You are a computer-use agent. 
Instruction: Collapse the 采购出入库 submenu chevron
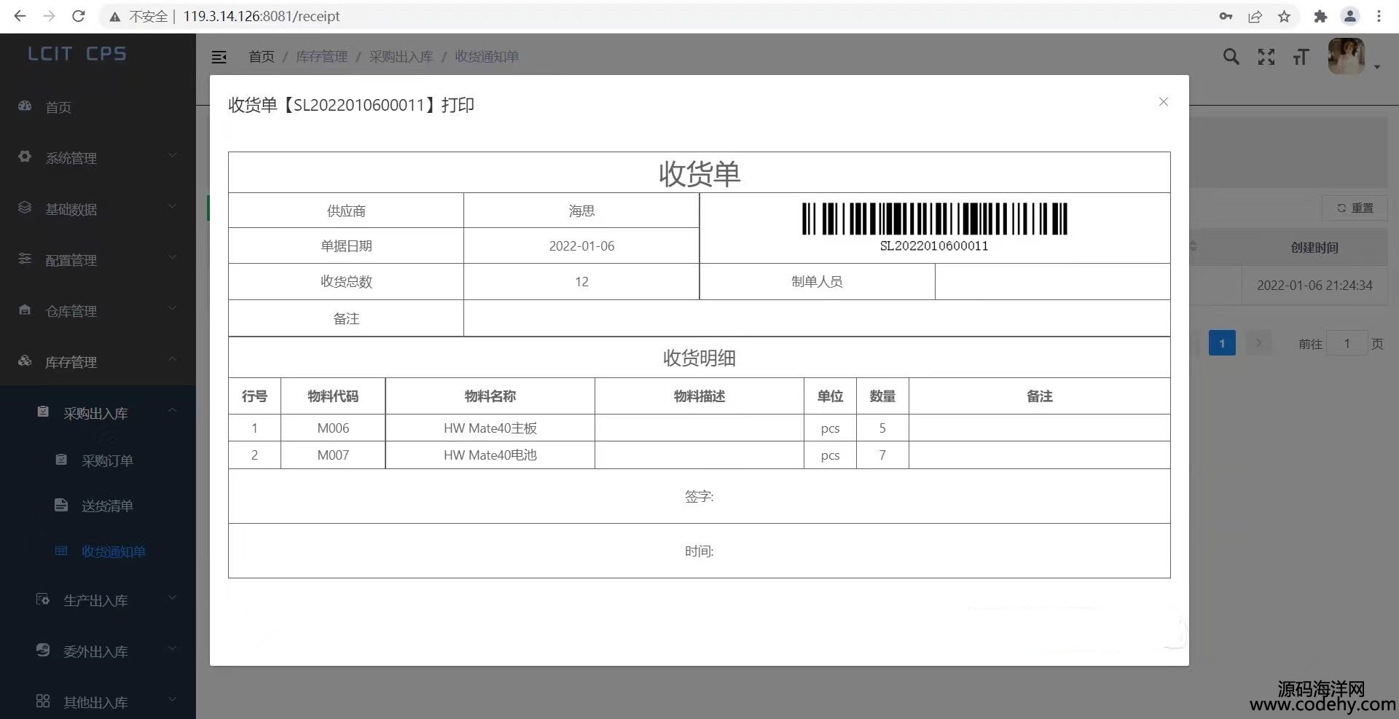coord(173,410)
